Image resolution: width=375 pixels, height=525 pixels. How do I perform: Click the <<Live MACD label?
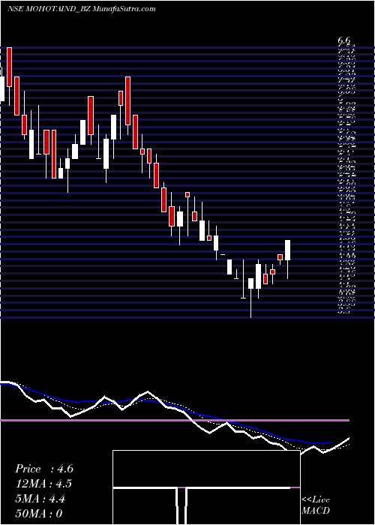316,505
